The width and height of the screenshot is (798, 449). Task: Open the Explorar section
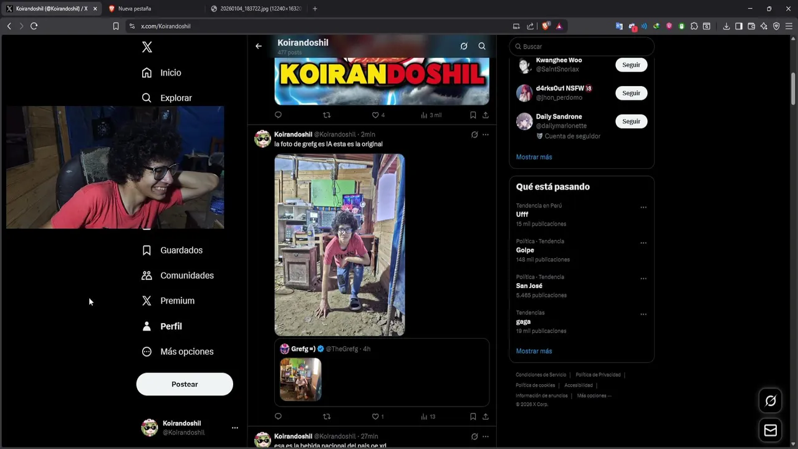[x=166, y=98]
